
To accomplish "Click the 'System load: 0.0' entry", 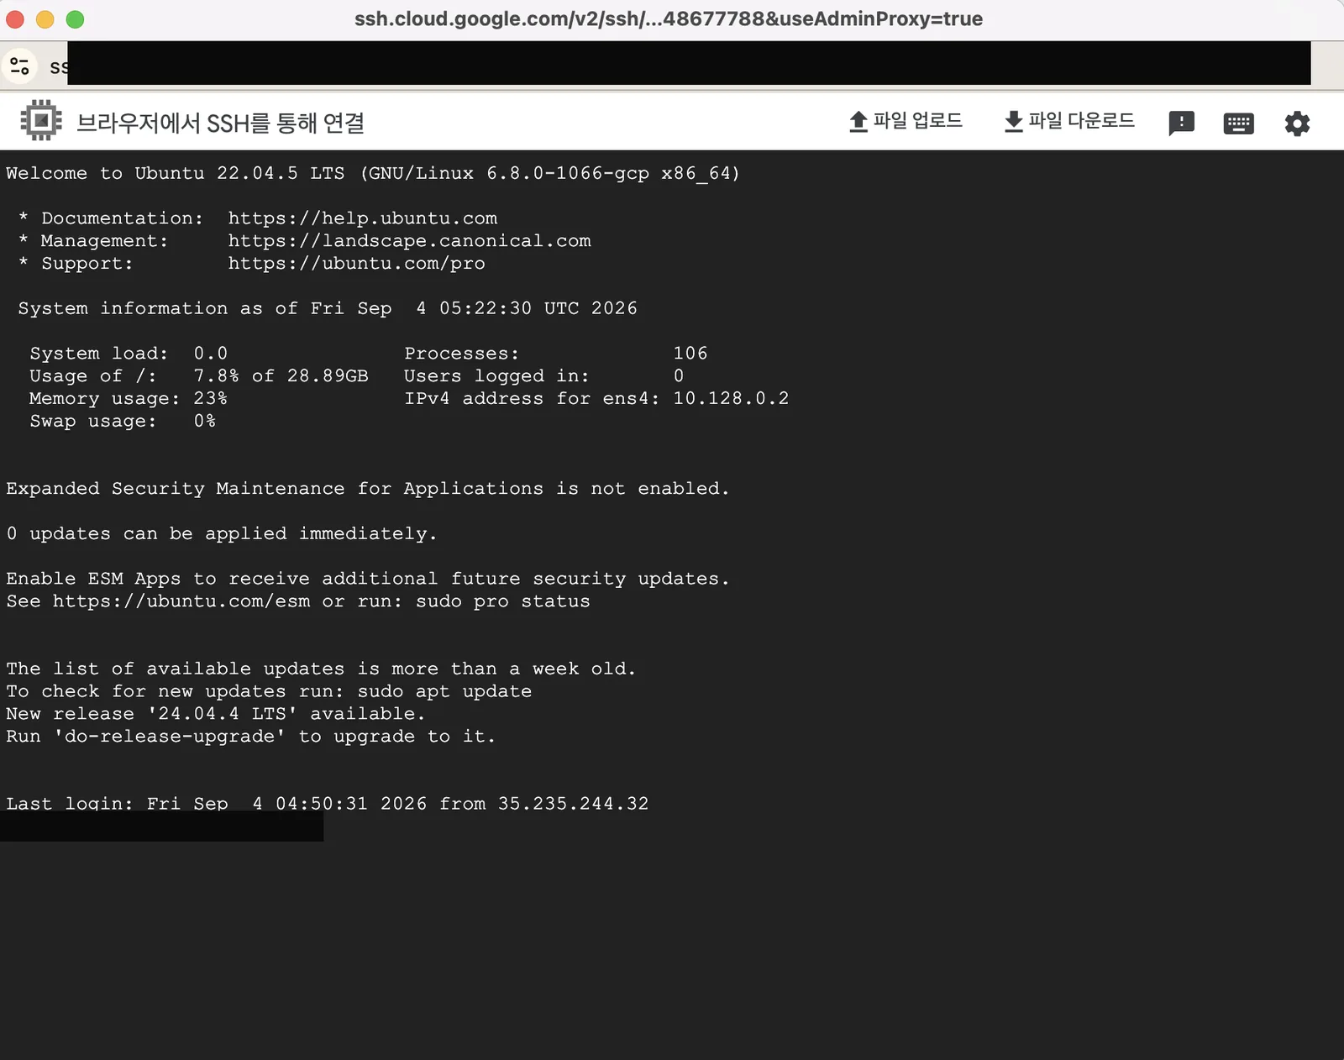I will tap(129, 354).
